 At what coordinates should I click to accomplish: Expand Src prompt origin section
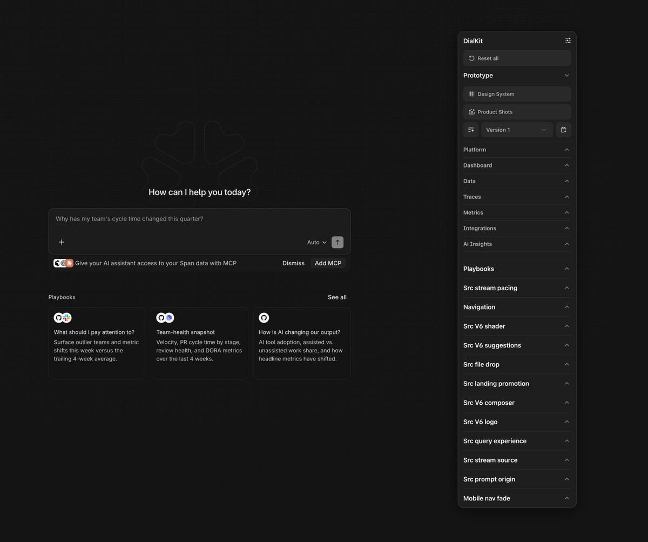517,479
